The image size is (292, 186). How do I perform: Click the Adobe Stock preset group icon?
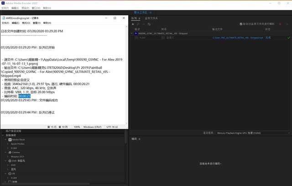(10, 139)
